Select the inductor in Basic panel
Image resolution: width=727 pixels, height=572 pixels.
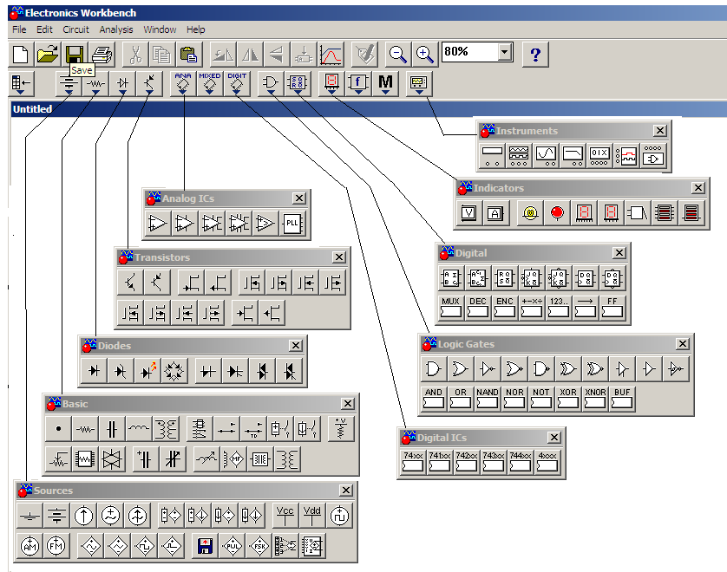pos(139,429)
